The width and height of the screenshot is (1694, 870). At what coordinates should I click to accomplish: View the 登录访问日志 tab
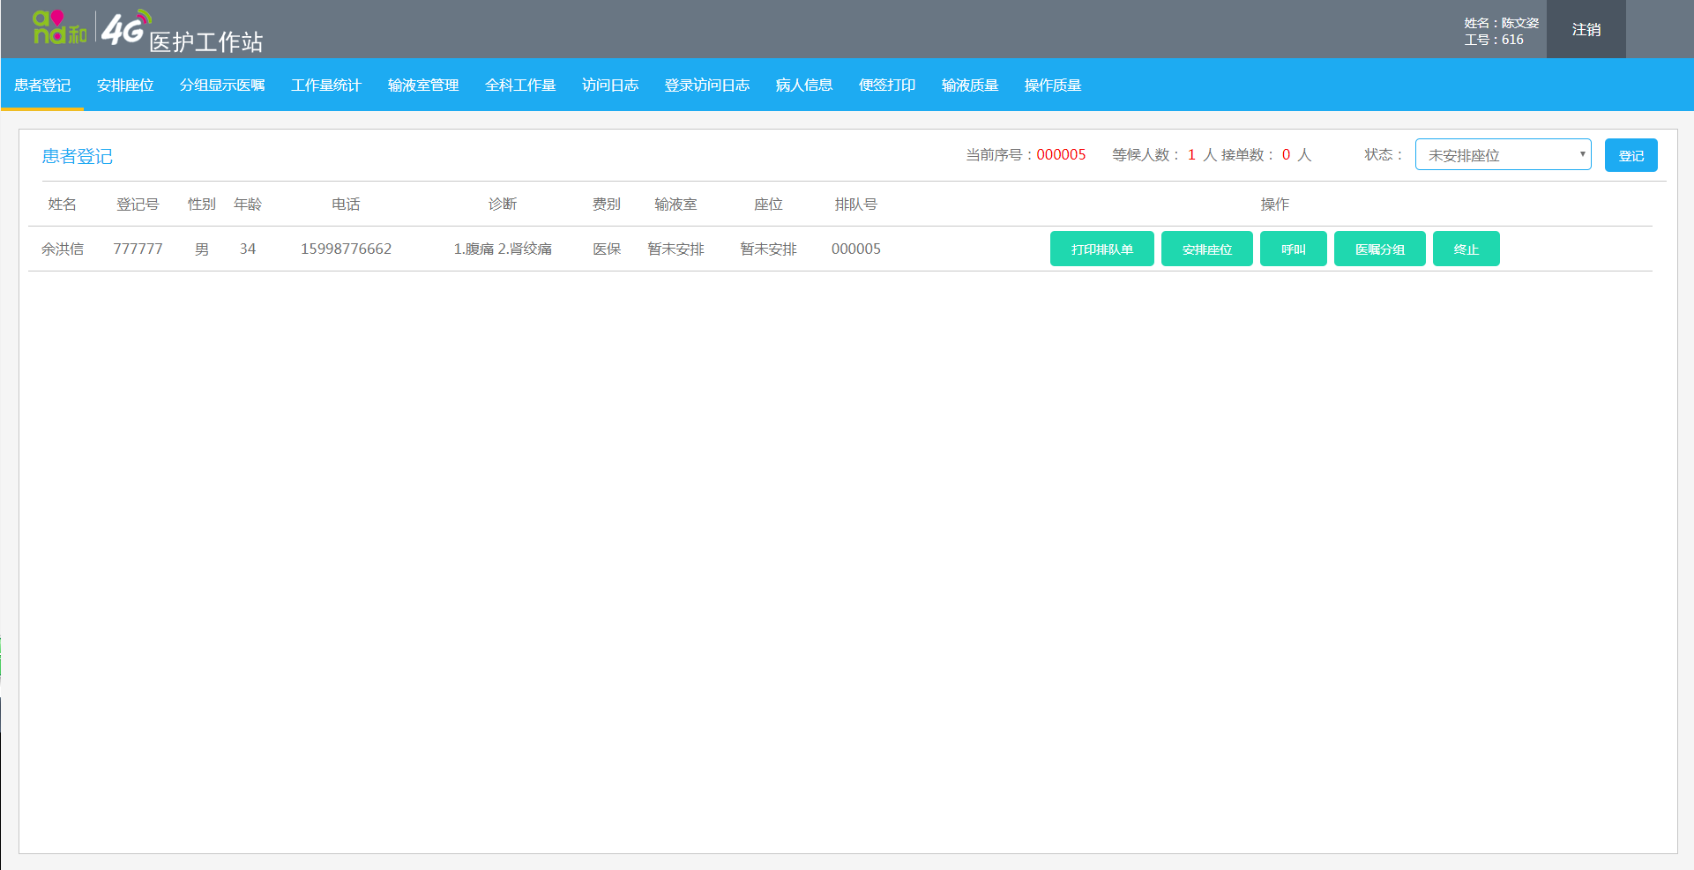click(707, 86)
